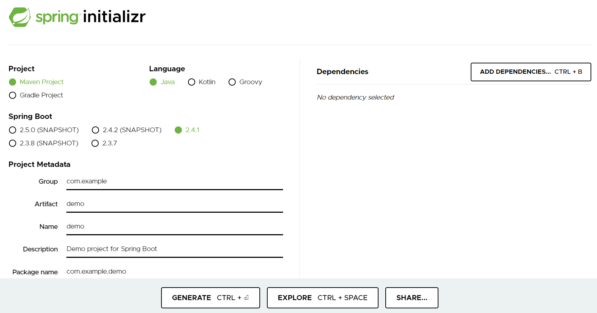Screen dimensions: 597x313
Task: Click the Generate button
Action: tap(210, 298)
